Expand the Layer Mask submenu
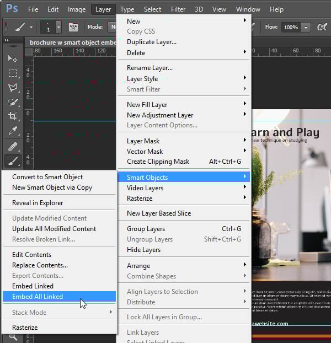 tap(184, 141)
